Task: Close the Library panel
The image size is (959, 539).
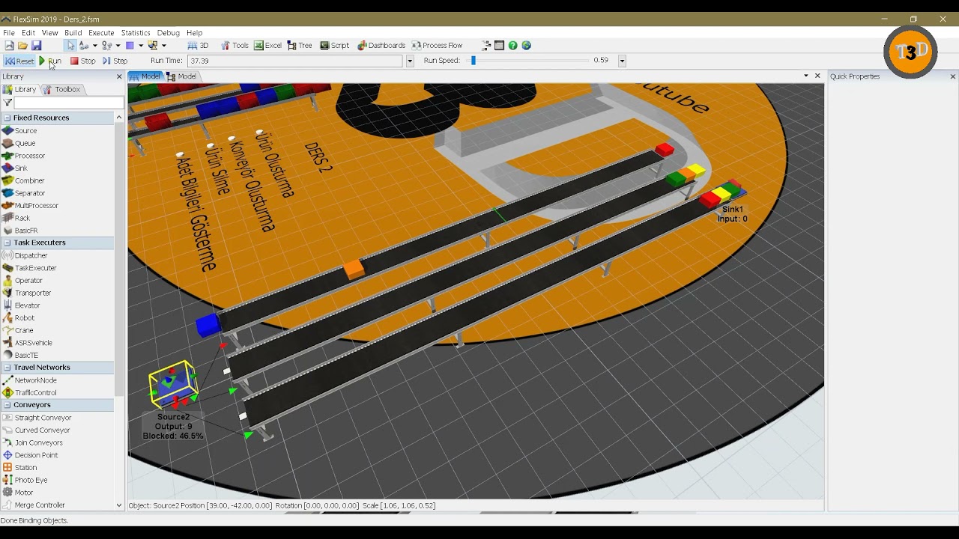Action: [119, 76]
